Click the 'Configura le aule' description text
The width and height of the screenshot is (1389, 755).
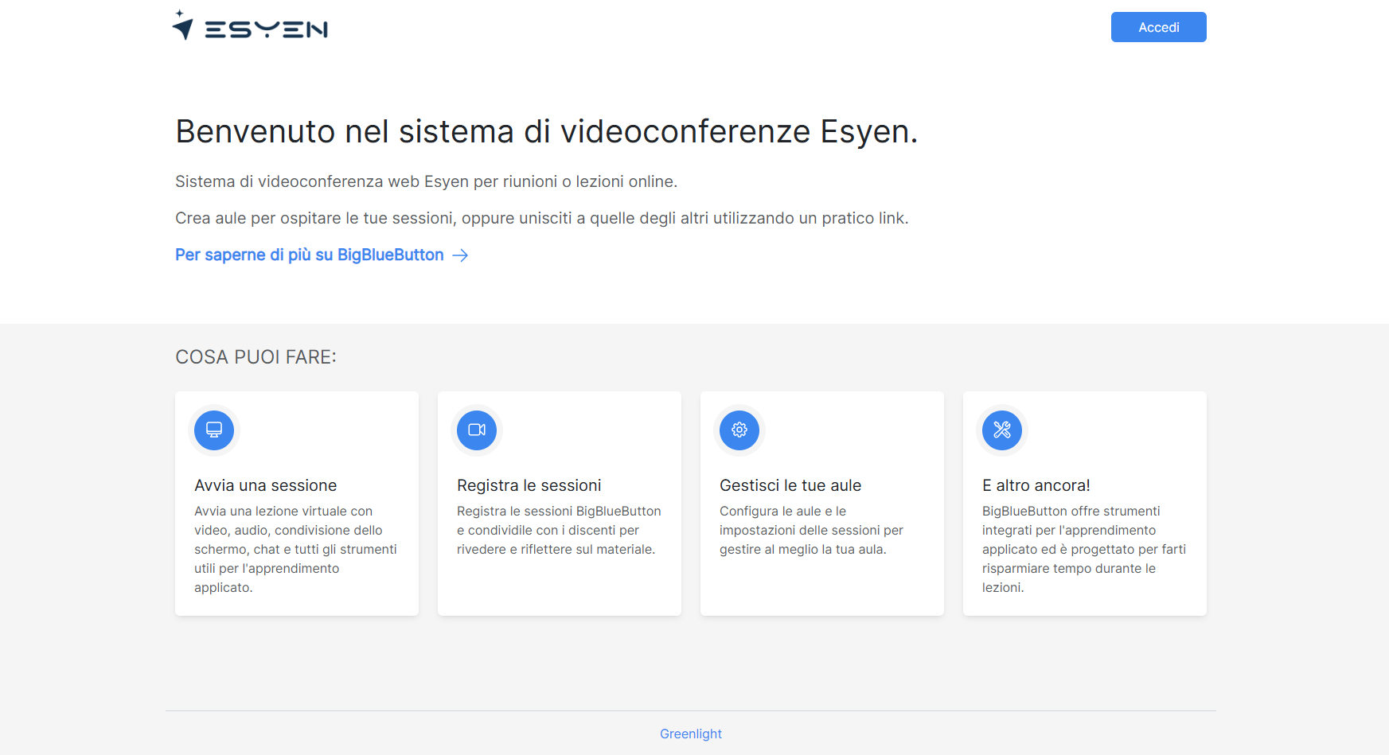(811, 530)
